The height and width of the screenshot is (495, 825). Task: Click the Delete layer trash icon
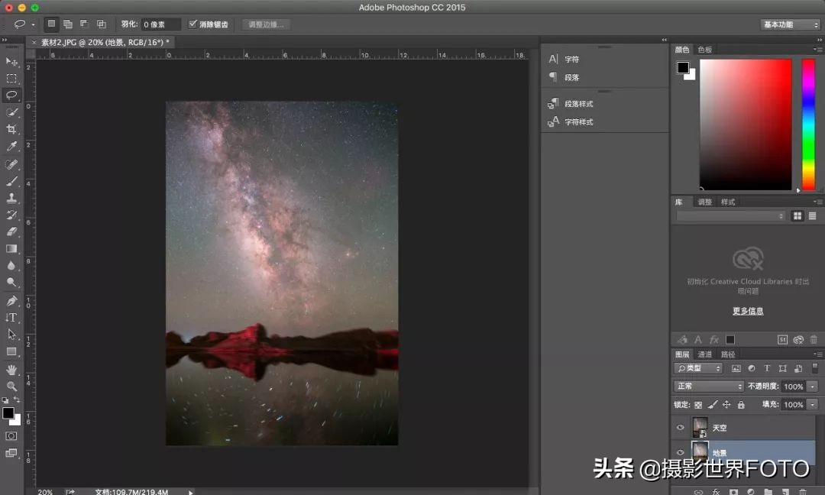point(804,491)
